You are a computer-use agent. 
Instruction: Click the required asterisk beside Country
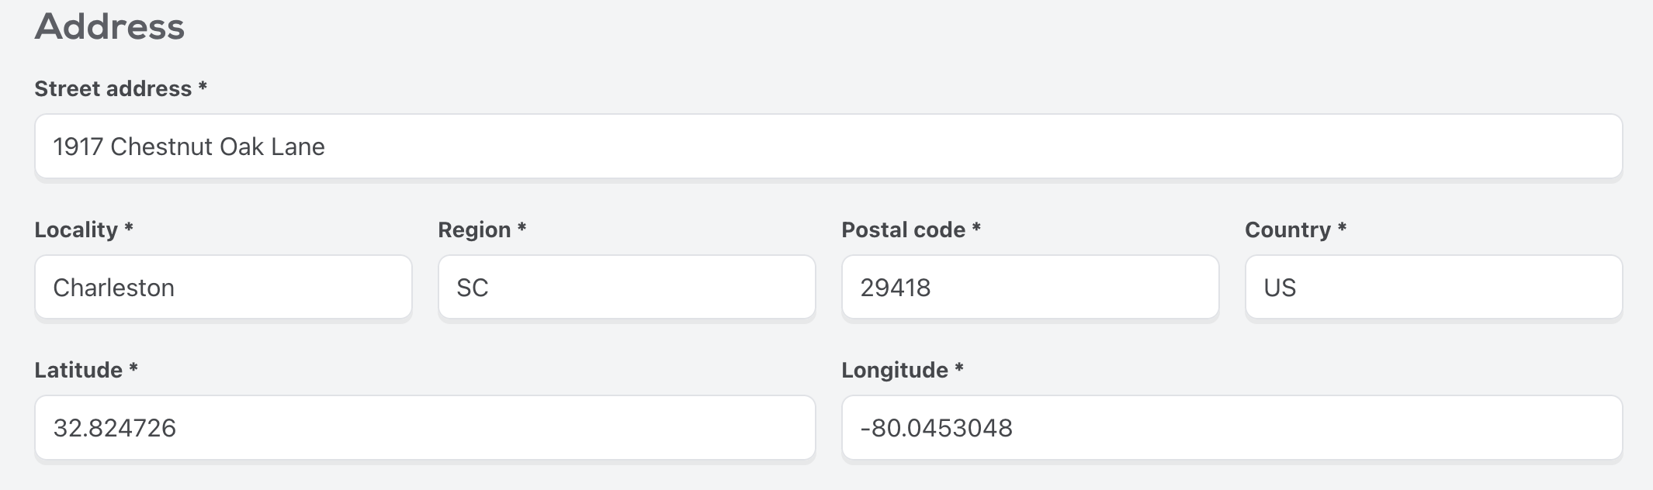coord(1342,228)
